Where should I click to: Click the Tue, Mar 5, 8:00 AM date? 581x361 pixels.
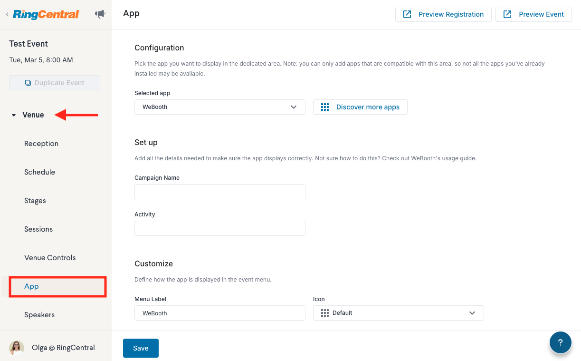pyautogui.click(x=41, y=60)
